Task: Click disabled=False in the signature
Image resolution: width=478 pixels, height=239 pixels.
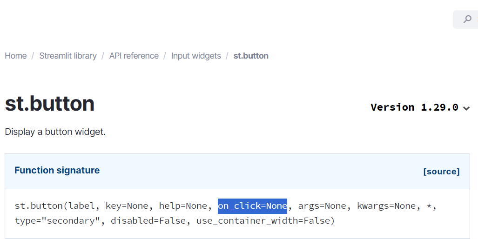Action: 148,221
